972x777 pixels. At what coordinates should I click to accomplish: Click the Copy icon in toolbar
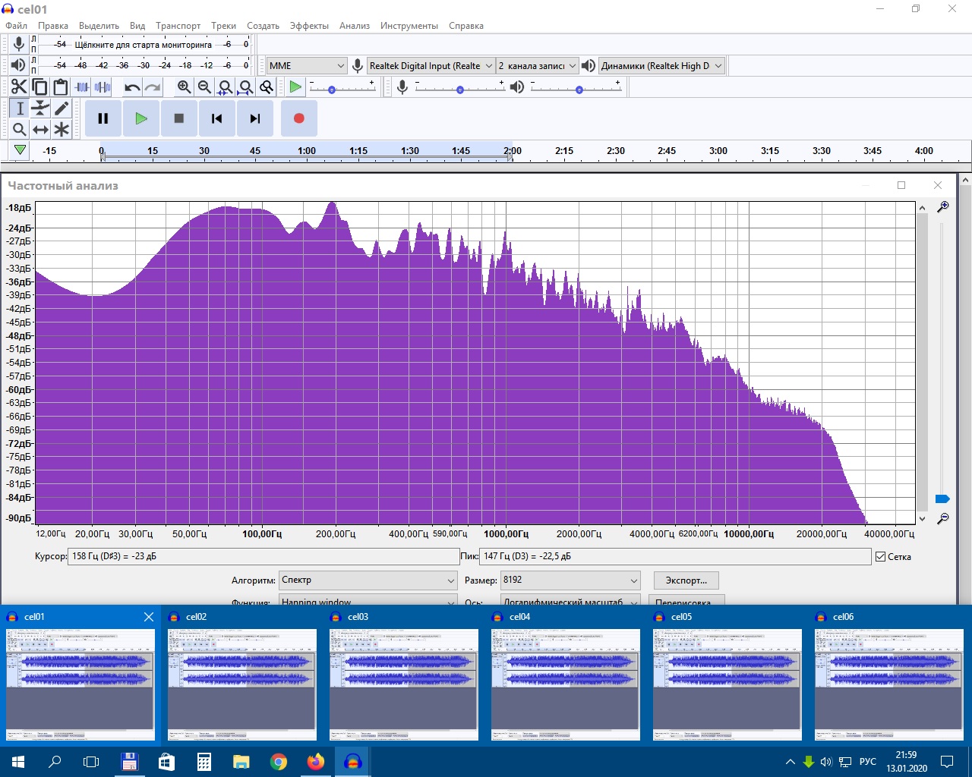coord(39,87)
